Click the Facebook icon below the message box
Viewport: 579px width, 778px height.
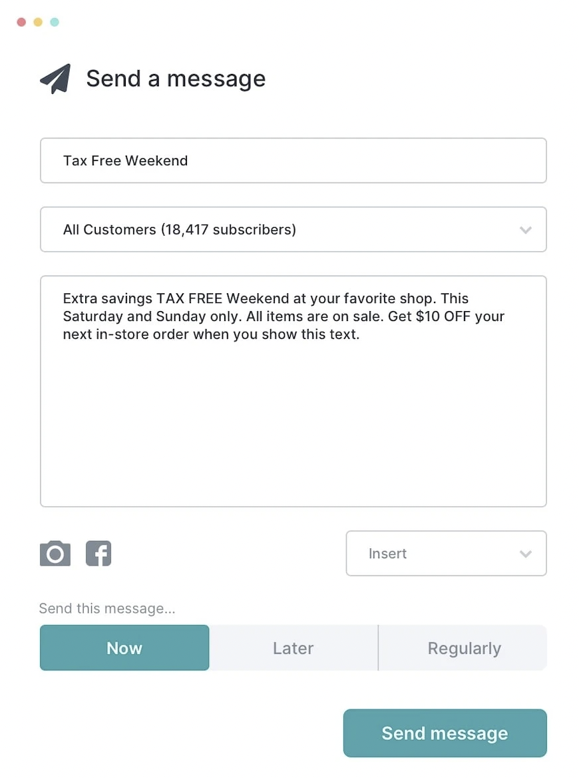98,554
